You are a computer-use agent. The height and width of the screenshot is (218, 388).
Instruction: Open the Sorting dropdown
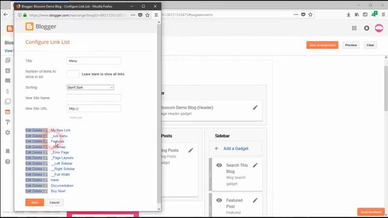pyautogui.click(x=90, y=87)
